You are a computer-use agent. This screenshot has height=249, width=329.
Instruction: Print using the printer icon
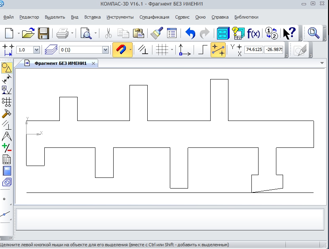pyautogui.click(x=62, y=33)
